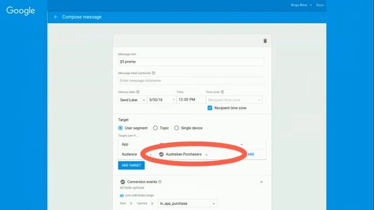374x210 pixels.
Task: Select the User segment radio button
Action: point(120,128)
